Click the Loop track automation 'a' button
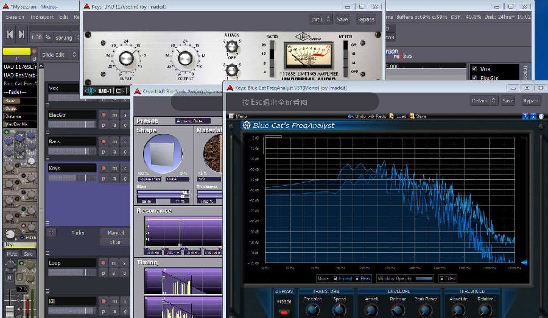The height and width of the screenshot is (318, 548). point(114,273)
